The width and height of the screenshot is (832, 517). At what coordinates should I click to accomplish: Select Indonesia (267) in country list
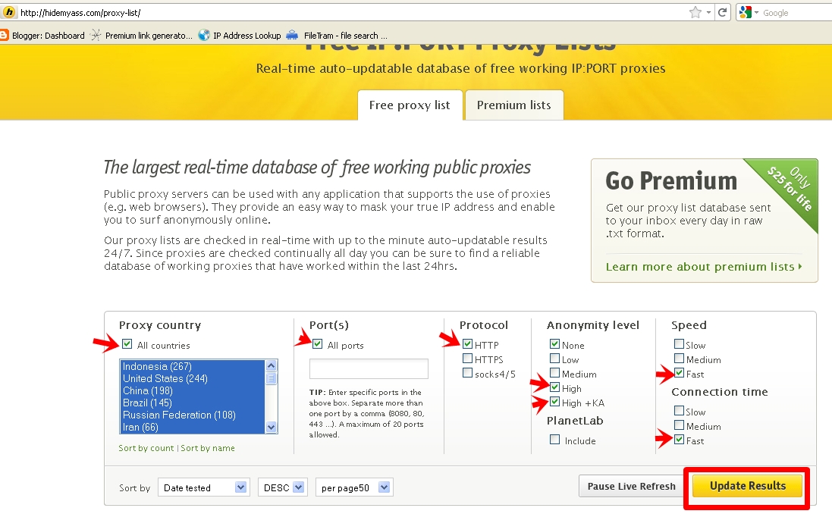click(193, 366)
